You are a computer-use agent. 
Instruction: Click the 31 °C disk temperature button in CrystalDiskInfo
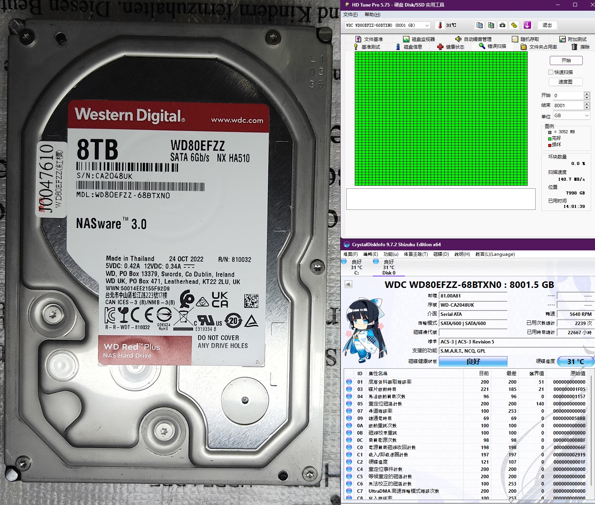[x=575, y=361]
